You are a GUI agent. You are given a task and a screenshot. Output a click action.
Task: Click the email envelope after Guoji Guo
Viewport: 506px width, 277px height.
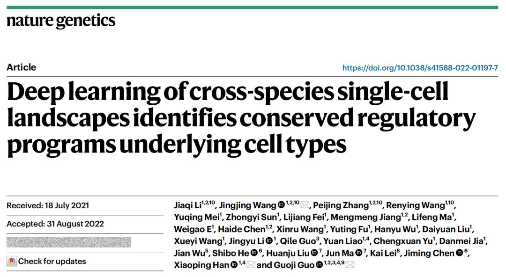[350, 265]
